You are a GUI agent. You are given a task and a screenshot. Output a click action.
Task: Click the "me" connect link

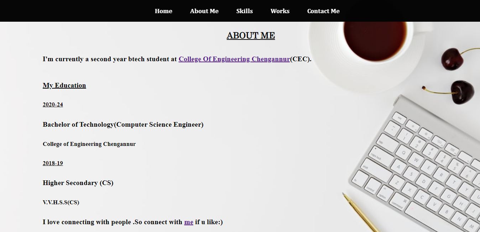[x=189, y=222]
